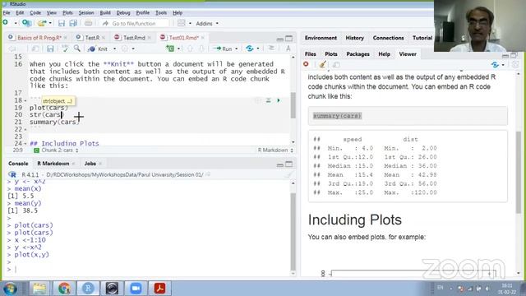Click Run all chunks above icon
This screenshot has width=526, height=296.
pyautogui.click(x=269, y=100)
